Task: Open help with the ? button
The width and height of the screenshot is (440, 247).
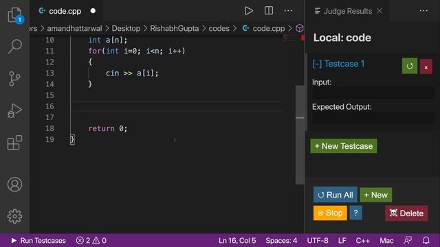Action: 355,213
